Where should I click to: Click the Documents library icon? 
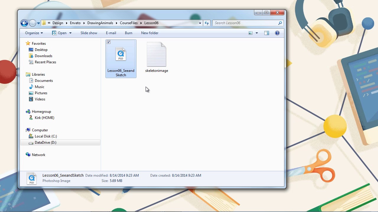31,81
